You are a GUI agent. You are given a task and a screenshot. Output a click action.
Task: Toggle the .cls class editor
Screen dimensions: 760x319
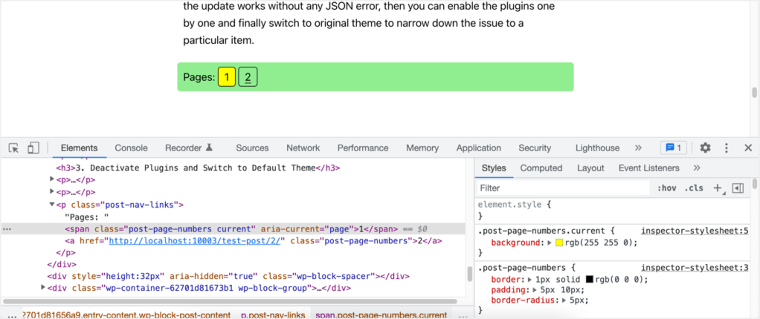(694, 188)
